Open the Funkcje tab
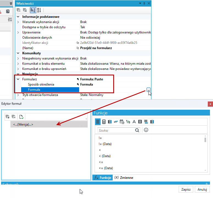 point(103,178)
